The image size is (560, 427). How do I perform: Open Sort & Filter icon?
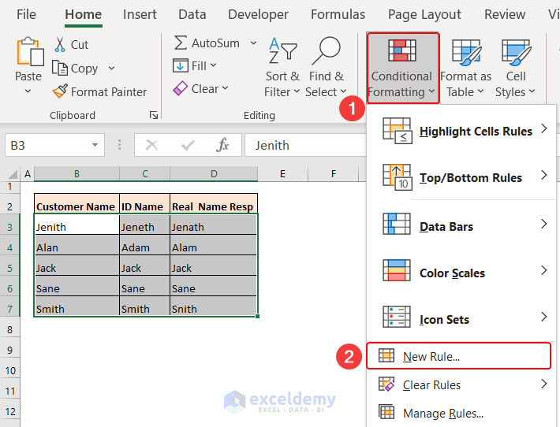[282, 50]
